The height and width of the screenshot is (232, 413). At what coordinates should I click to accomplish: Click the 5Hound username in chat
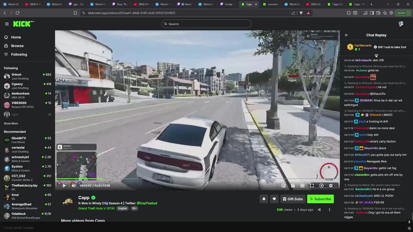tap(375, 115)
